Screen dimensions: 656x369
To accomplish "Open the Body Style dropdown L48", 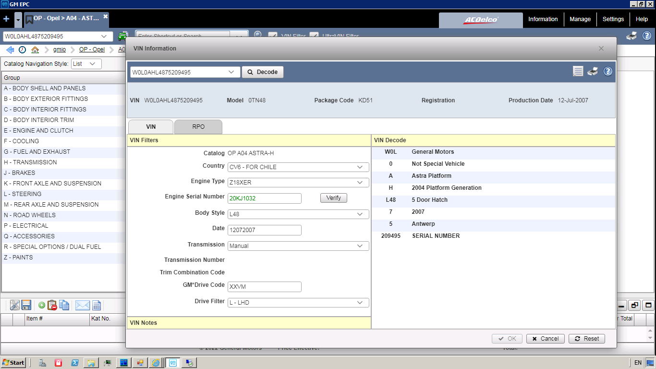I will (298, 214).
